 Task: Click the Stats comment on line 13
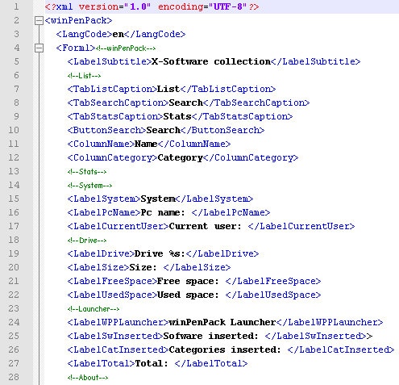[x=87, y=172]
